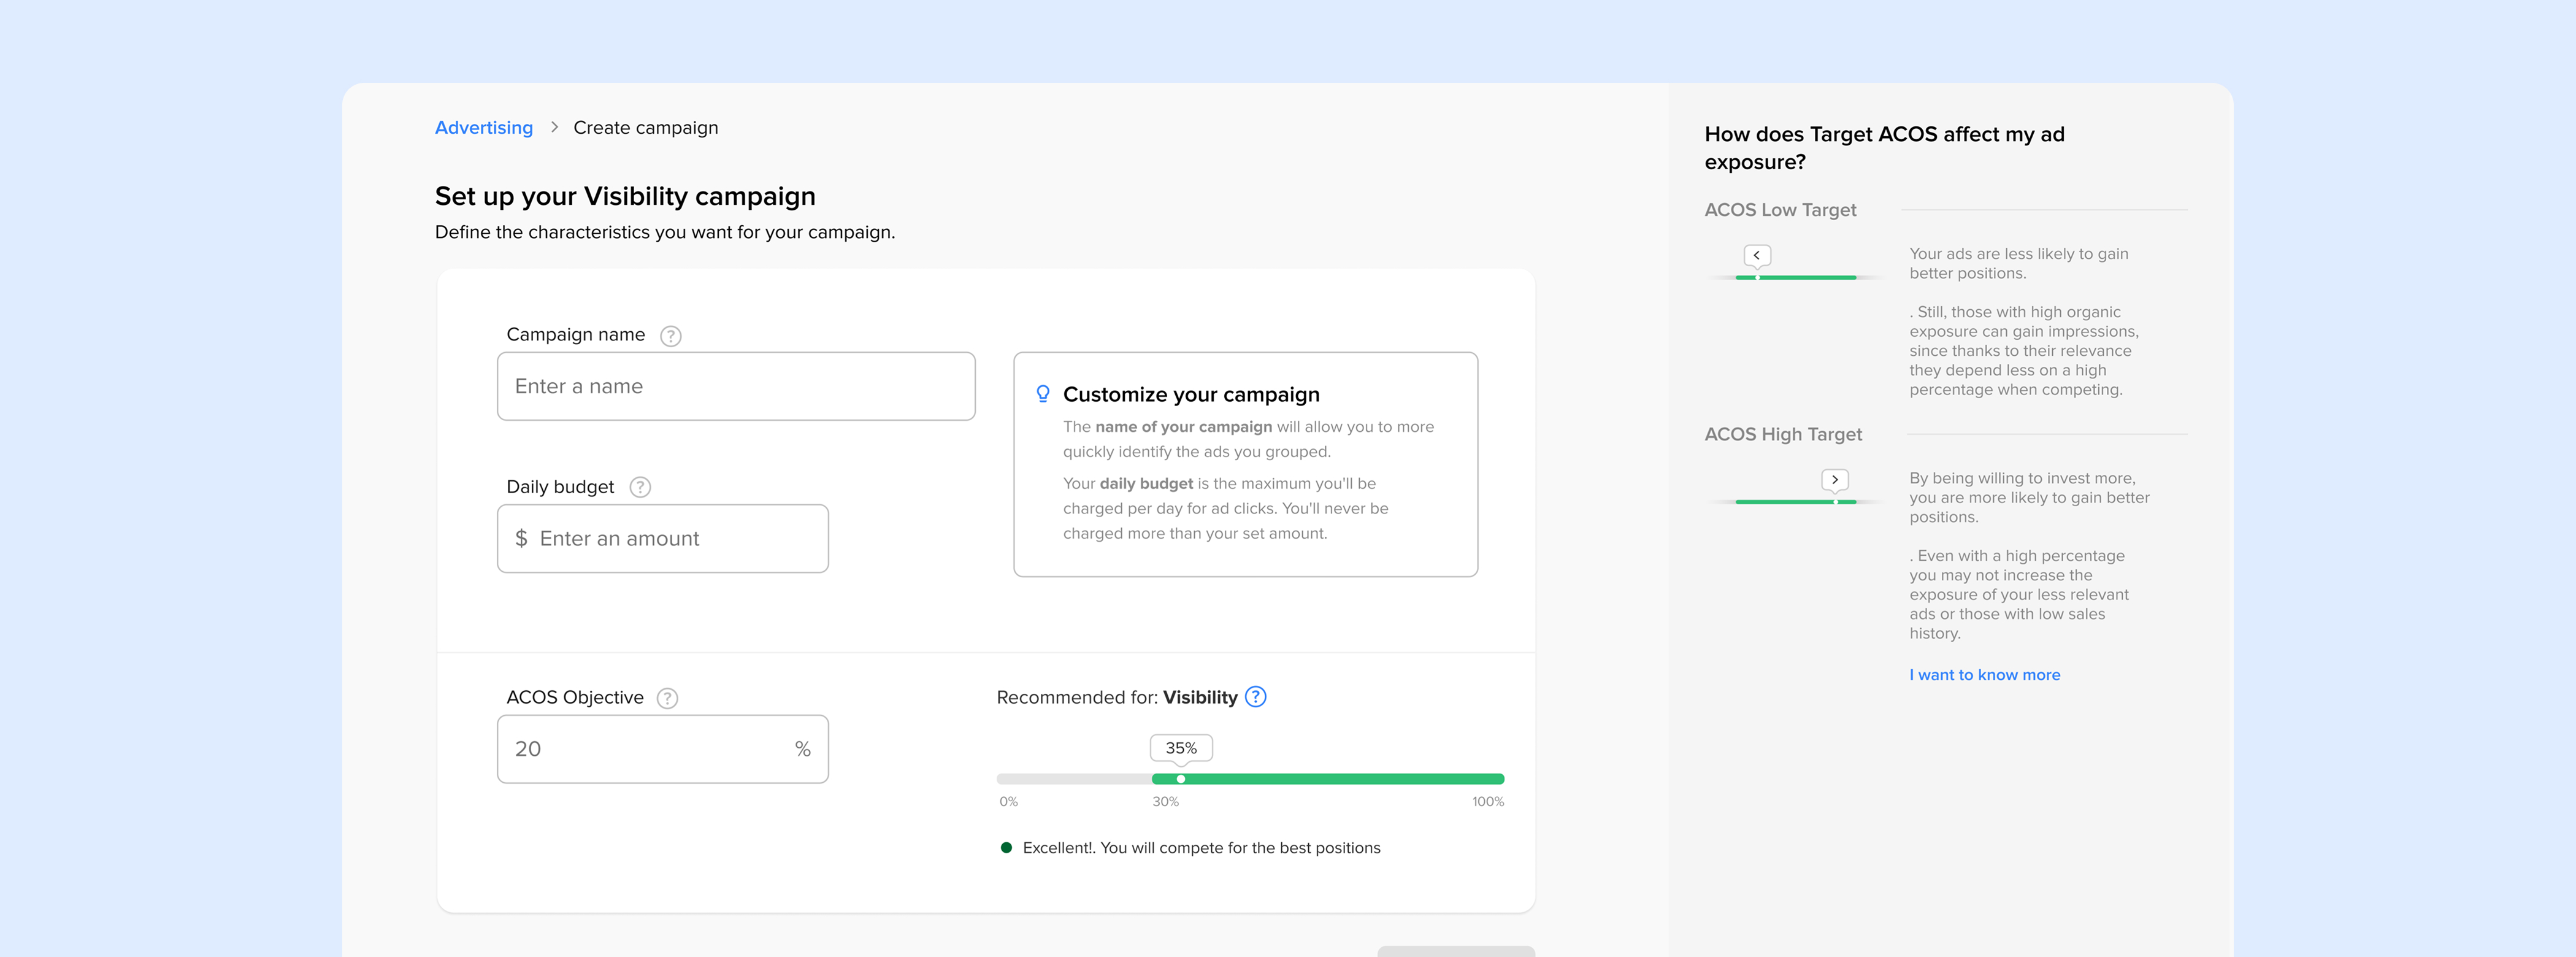This screenshot has height=957, width=2576.
Task: Click blue help icon next to Visibility
Action: 1256,697
